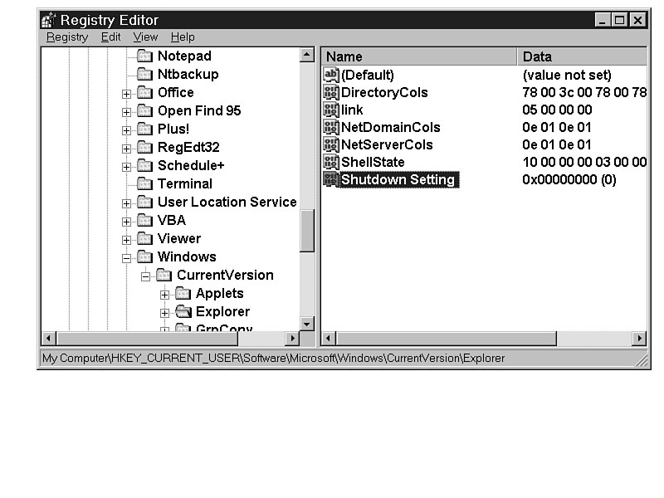Click the Notepad folder icon
Viewport: 664px width, 498px height.
point(145,56)
